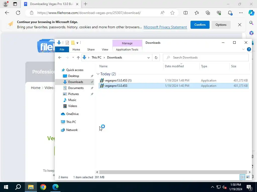This screenshot has width=257, height=192.
Task: Close the Downloading Vegas Pro tab
Action: (x=77, y=4)
